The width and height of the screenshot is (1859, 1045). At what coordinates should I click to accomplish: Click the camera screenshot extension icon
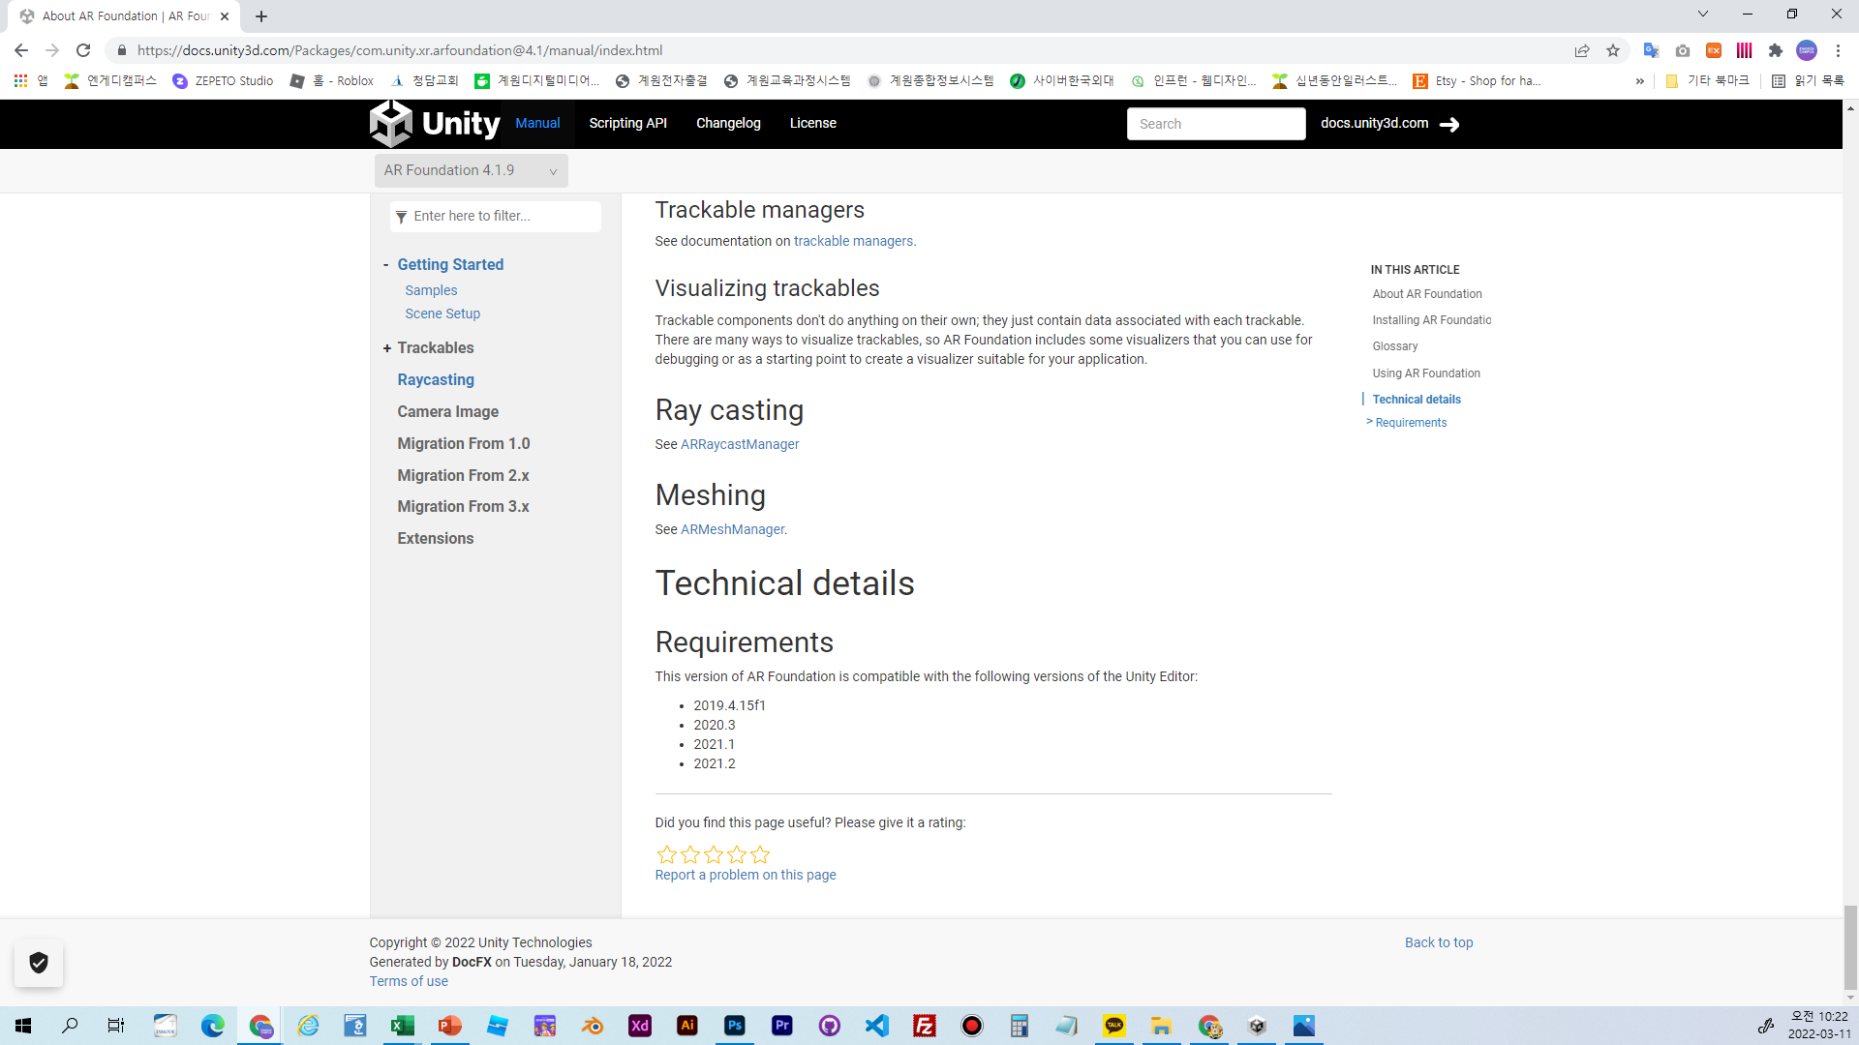[x=1683, y=50]
